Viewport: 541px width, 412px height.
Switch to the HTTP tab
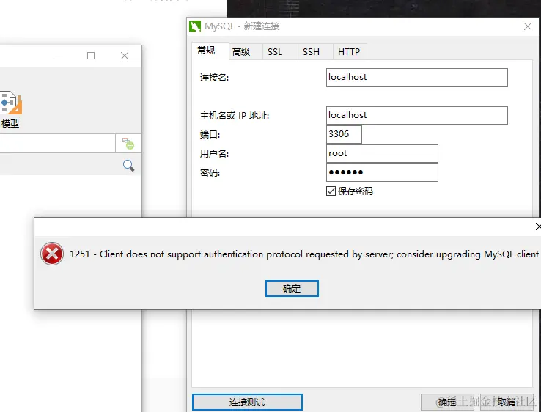click(349, 52)
